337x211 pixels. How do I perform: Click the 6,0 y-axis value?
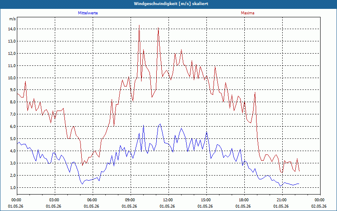(x=13, y=127)
